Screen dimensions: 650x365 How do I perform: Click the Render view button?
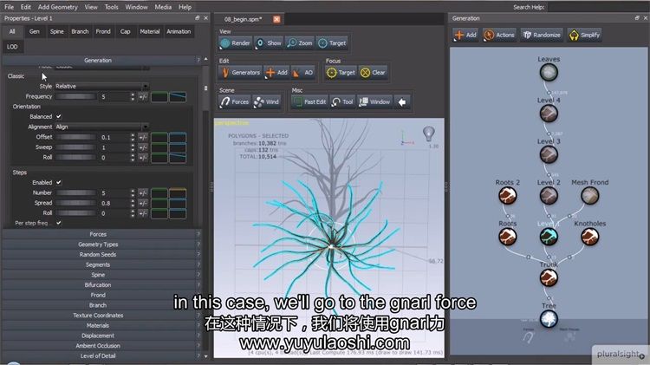pyautogui.click(x=235, y=43)
